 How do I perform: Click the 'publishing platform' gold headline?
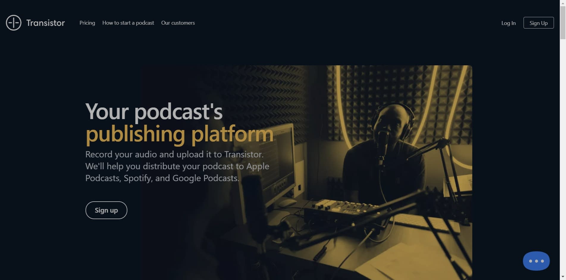179,134
